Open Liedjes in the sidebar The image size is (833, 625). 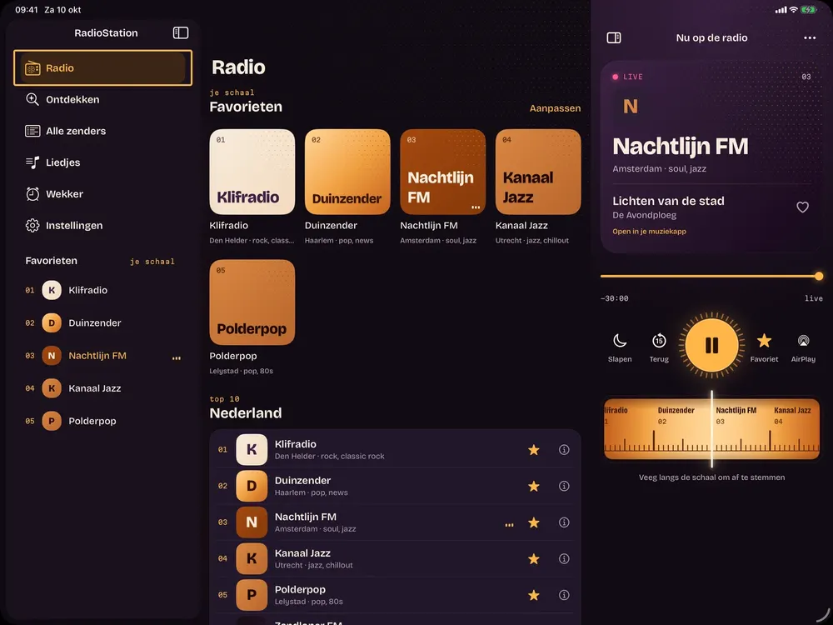click(x=102, y=162)
